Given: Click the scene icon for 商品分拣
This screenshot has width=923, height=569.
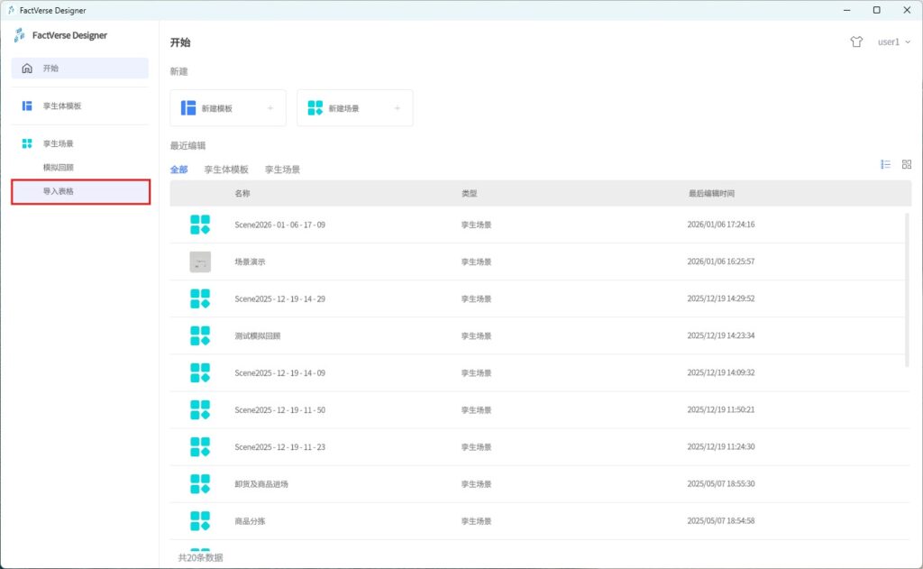Looking at the screenshot, I should point(200,520).
